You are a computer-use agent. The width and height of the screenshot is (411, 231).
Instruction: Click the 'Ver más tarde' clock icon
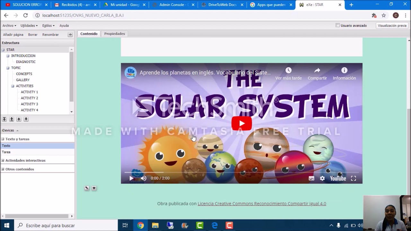point(288,70)
